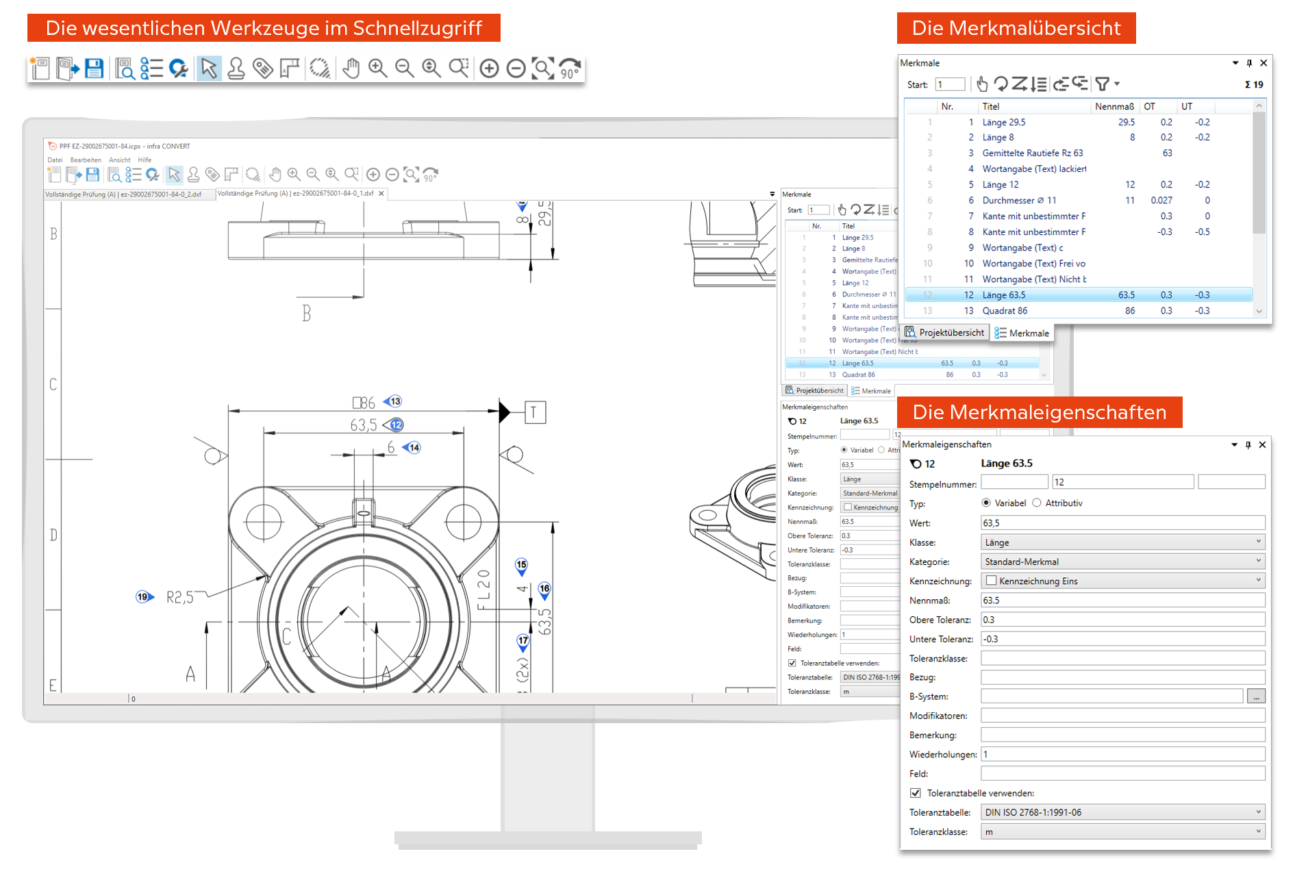Open the Bearbeiten menu

tap(86, 160)
